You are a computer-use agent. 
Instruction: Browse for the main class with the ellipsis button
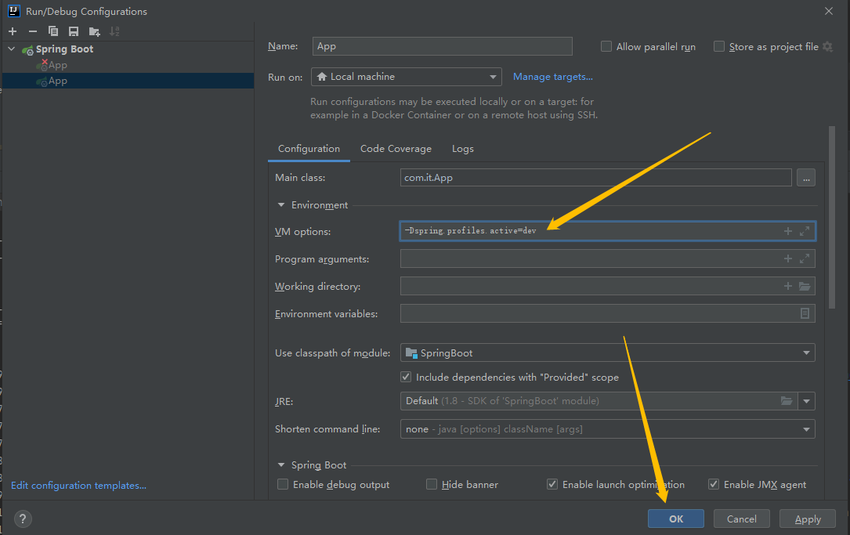(x=806, y=178)
